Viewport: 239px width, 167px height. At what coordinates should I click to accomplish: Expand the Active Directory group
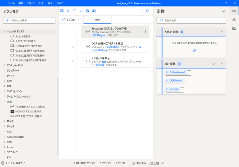[5, 137]
